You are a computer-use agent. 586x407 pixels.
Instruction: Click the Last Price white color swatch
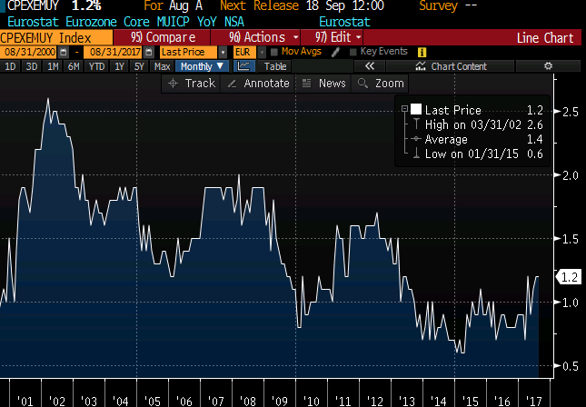point(417,109)
